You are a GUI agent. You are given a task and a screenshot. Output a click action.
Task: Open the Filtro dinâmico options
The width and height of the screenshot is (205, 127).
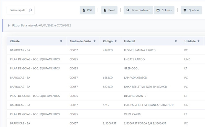[138, 10]
